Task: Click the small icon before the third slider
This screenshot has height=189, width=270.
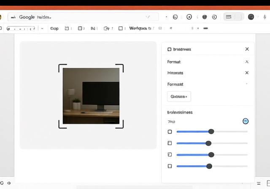Action: (170, 154)
